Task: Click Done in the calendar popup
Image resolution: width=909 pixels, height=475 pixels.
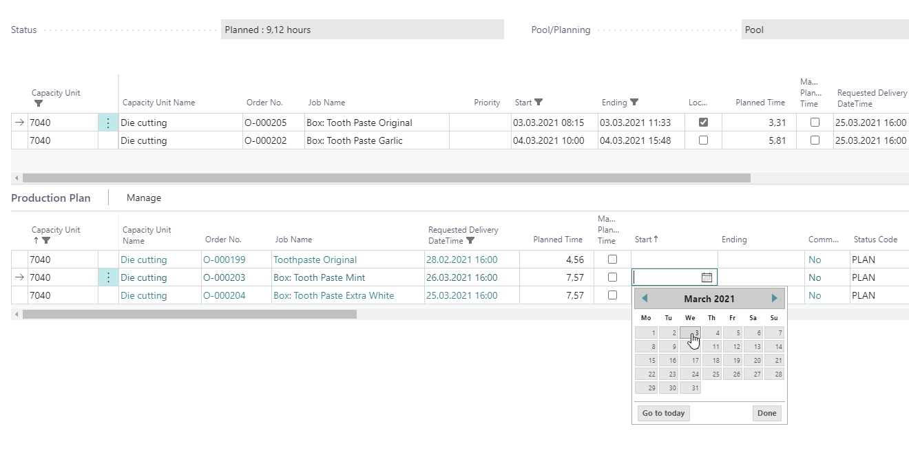Action: pyautogui.click(x=766, y=413)
